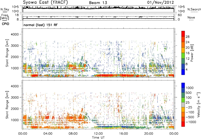Click the "Freq. [MHz]" axis label

click(5, 17)
